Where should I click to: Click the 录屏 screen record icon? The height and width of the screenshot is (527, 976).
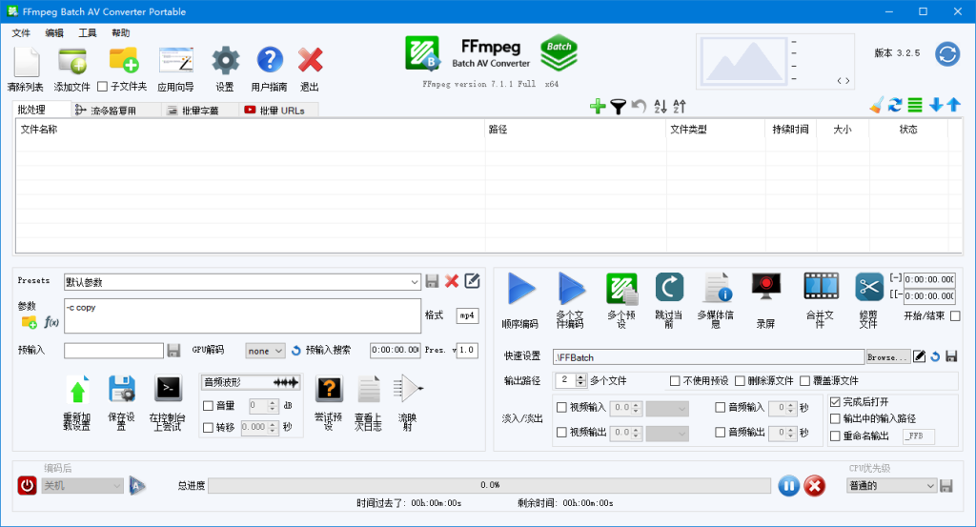click(x=766, y=288)
